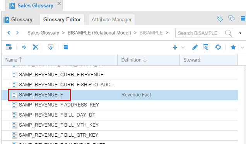
Task: Open the top-right hamburger menu
Action: point(243,19)
